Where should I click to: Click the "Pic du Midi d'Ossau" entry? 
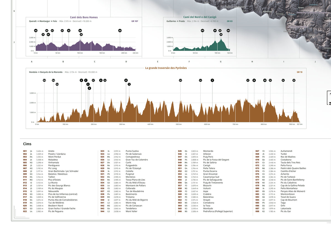tap(135, 183)
